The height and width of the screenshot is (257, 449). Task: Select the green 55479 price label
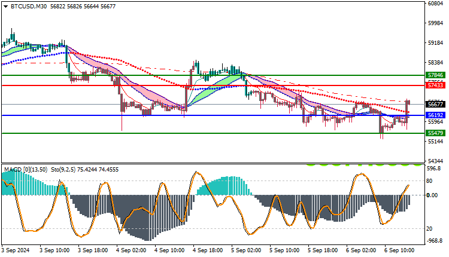pyautogui.click(x=436, y=133)
